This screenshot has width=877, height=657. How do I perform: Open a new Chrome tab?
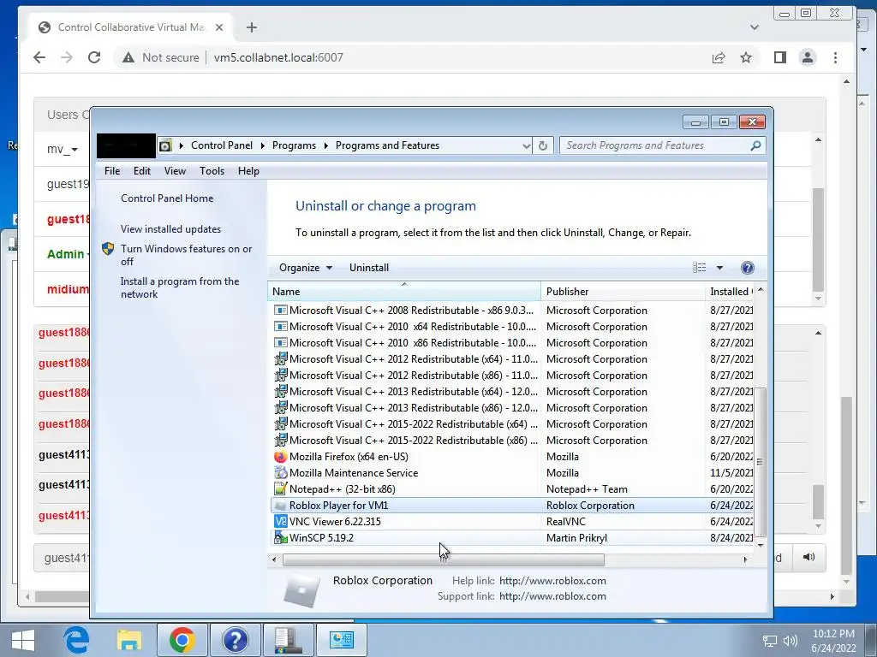[x=252, y=27]
